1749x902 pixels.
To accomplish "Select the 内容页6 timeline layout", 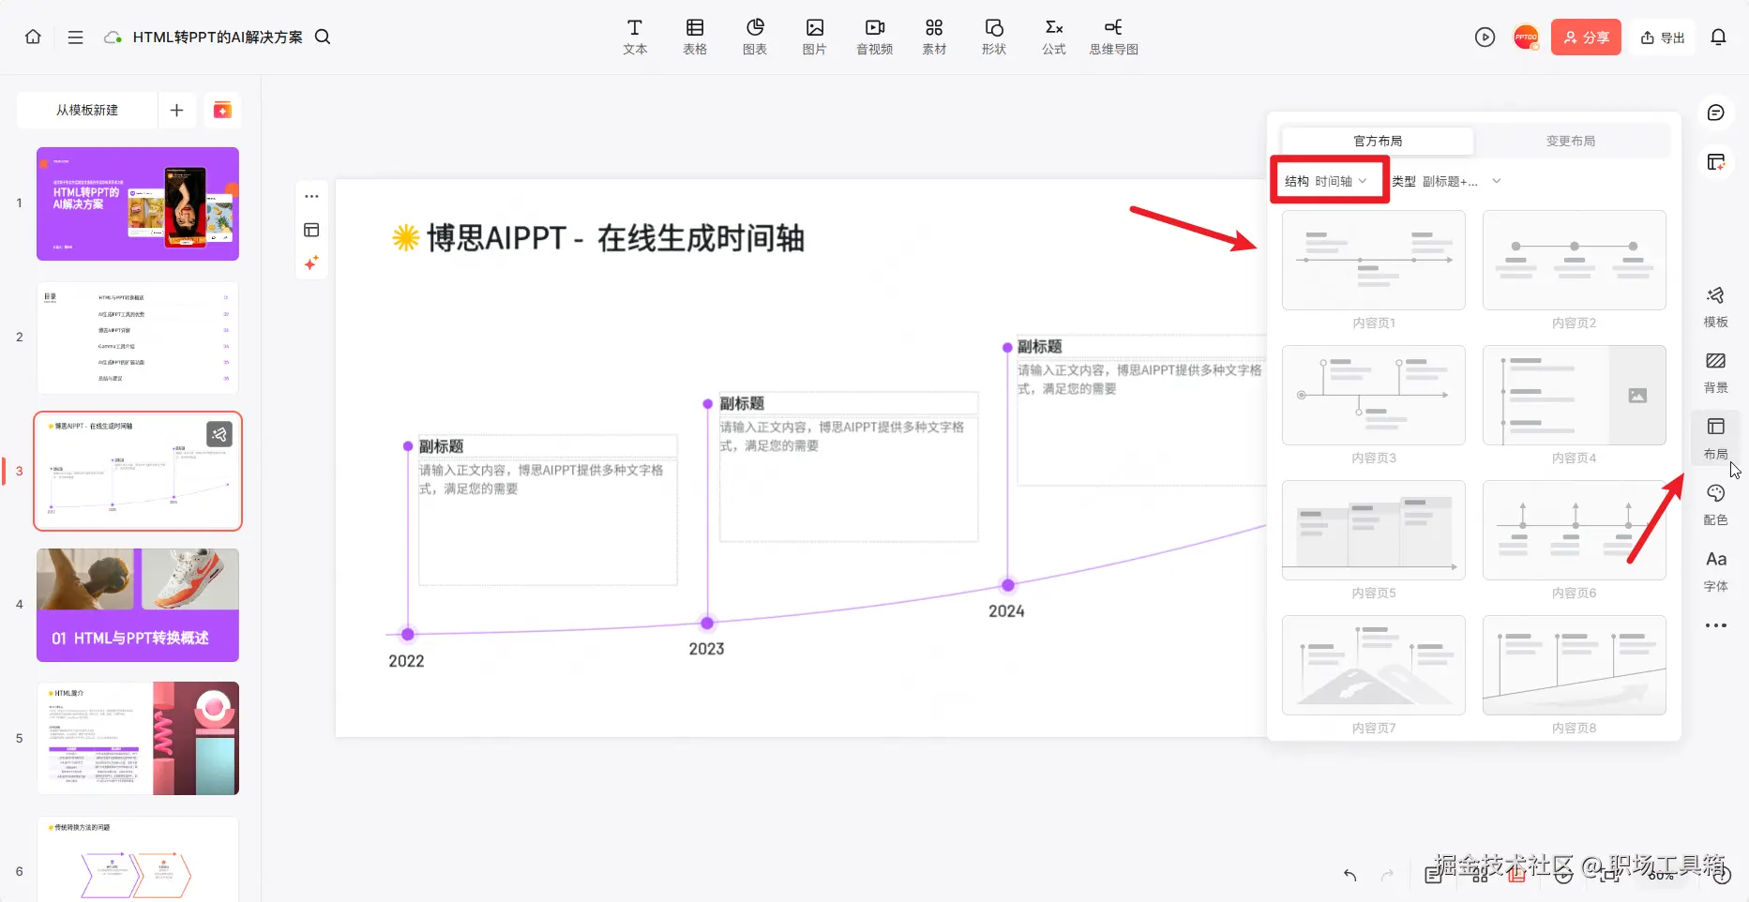I will [x=1575, y=531].
